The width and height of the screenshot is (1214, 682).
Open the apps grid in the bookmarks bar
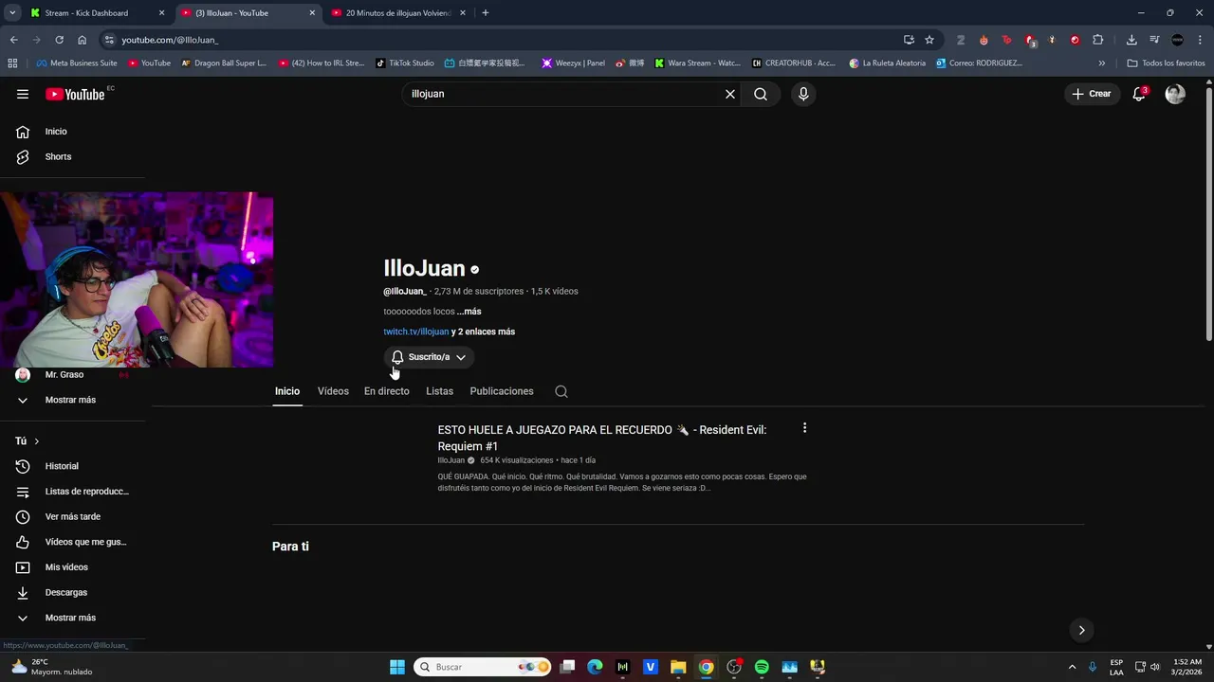12,63
